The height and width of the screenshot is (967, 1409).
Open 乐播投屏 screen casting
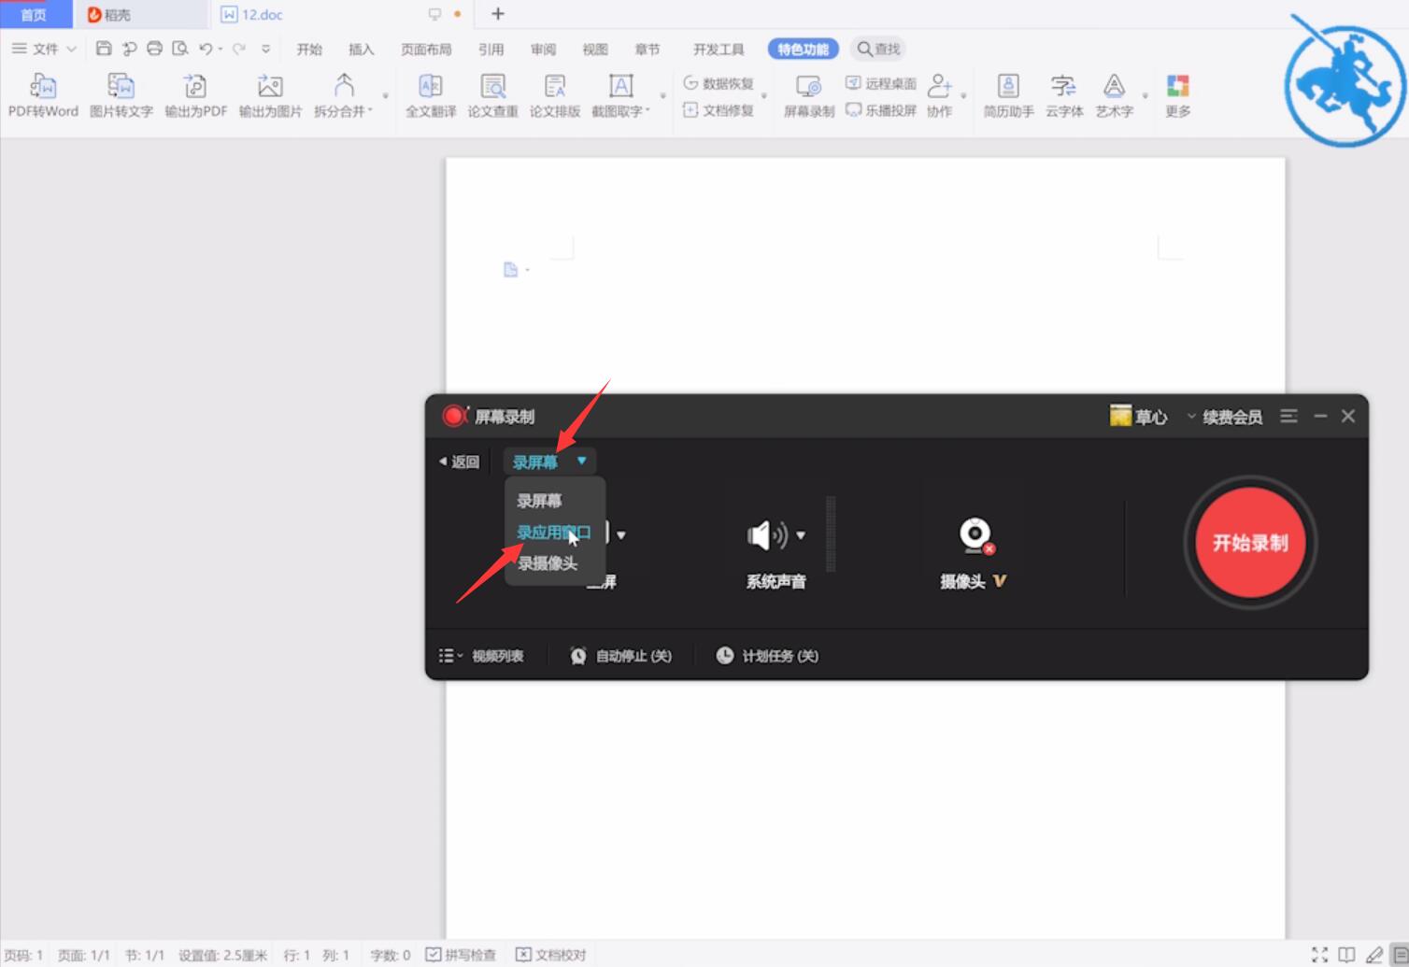click(x=881, y=110)
